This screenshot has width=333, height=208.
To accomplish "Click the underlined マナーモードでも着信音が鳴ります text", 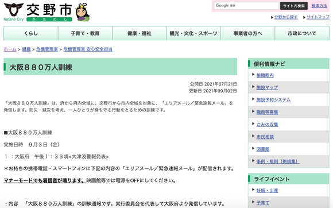I will point(45,180).
